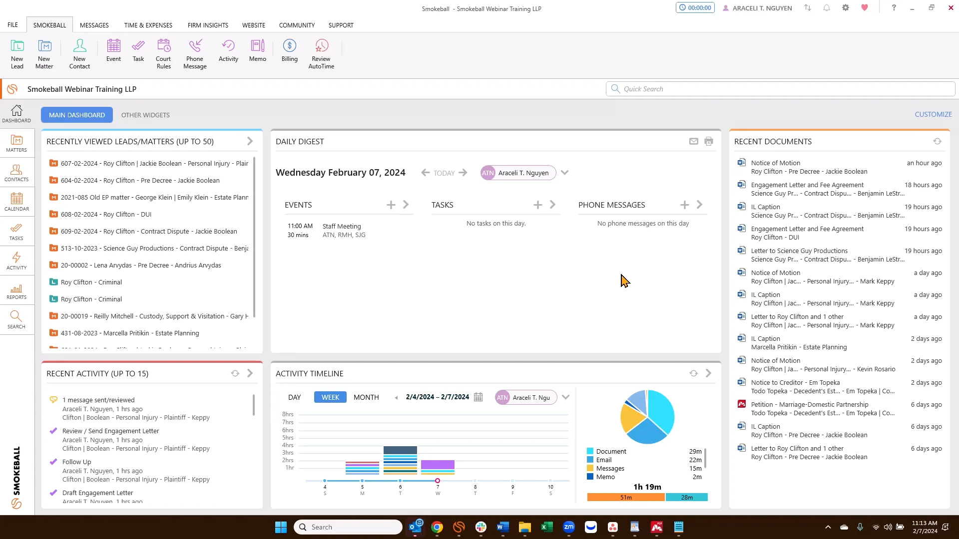
Task: Add a New Contact via ribbon
Action: pyautogui.click(x=79, y=54)
